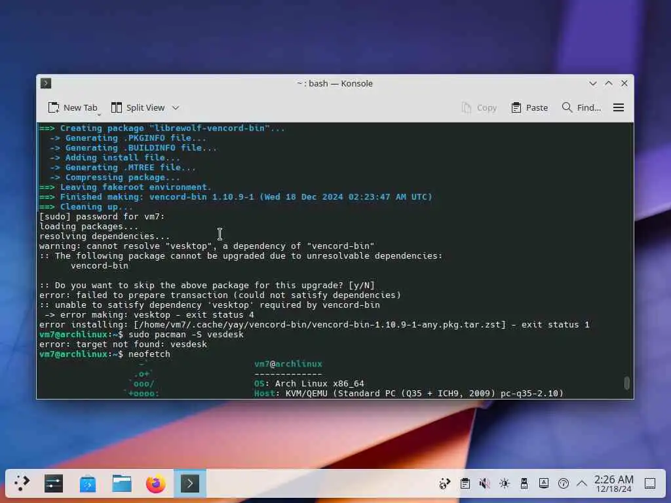The width and height of the screenshot is (671, 503).
Task: Click the 'Generating .PKGINFO file...' line
Action: tap(128, 138)
